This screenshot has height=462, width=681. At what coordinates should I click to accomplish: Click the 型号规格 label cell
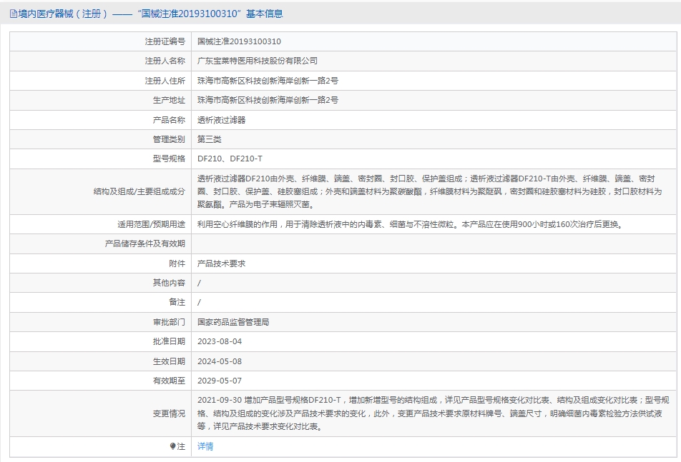(x=101, y=159)
